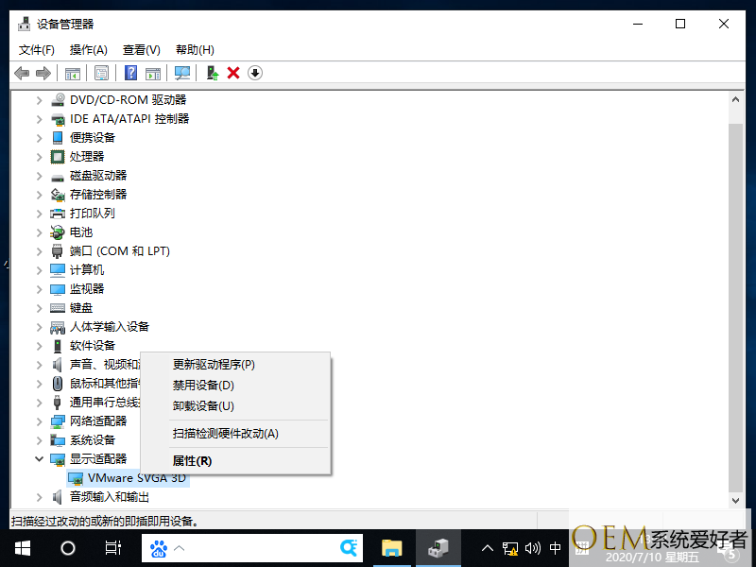Image resolution: width=756 pixels, height=567 pixels.
Task: Click the disable device down-arrow toolbar icon
Action: coord(255,73)
